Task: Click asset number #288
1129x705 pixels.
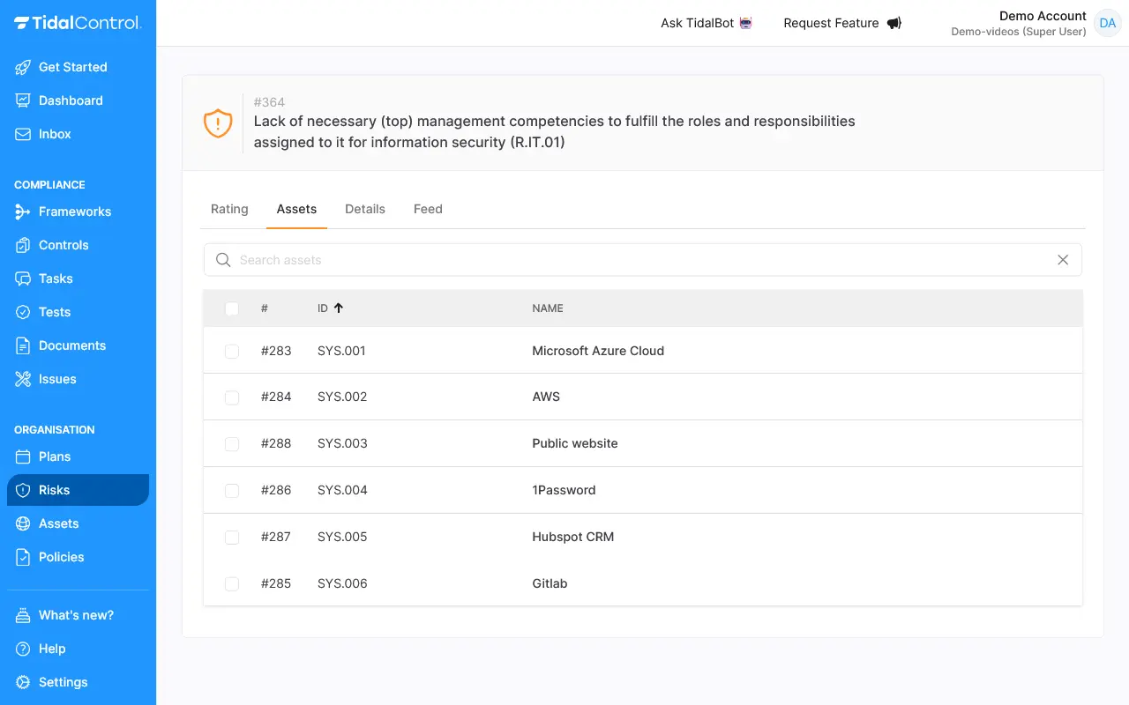Action: point(276,443)
